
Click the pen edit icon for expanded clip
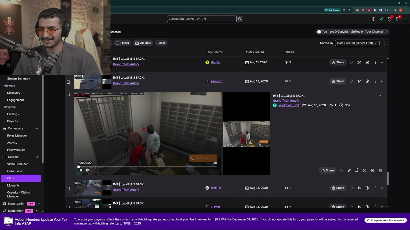point(349,170)
